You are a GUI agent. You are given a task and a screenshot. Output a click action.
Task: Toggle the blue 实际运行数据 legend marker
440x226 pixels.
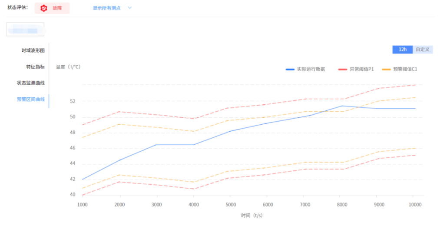pos(290,69)
